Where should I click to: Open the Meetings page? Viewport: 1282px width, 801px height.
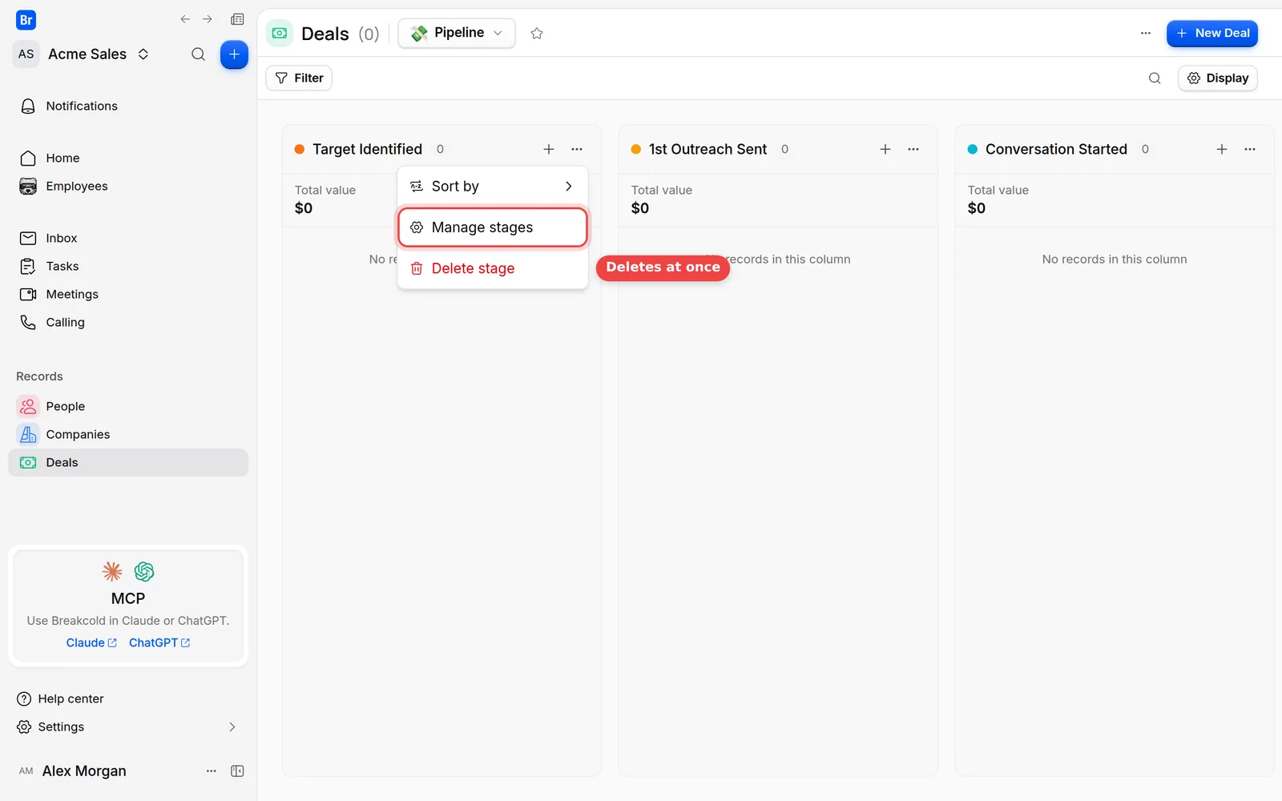128,294
